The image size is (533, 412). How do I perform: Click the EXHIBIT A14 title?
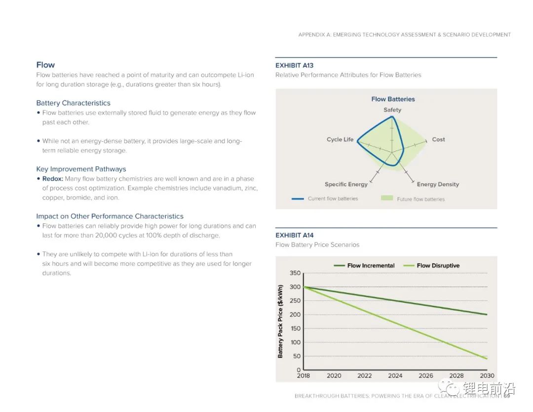click(294, 235)
